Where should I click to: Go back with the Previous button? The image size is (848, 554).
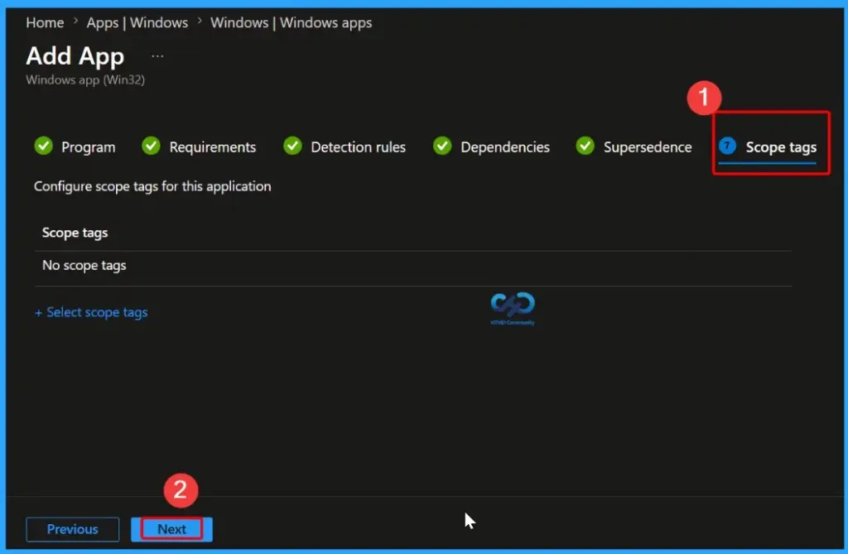pos(73,529)
